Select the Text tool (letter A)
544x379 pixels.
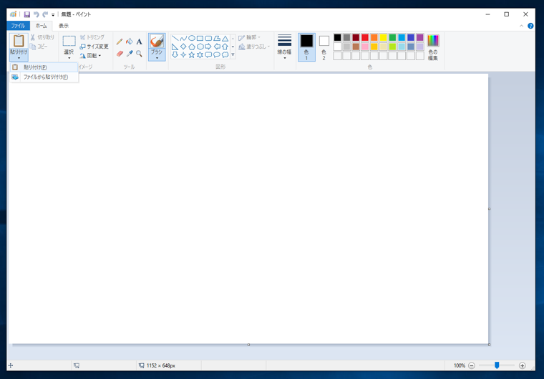tap(139, 42)
